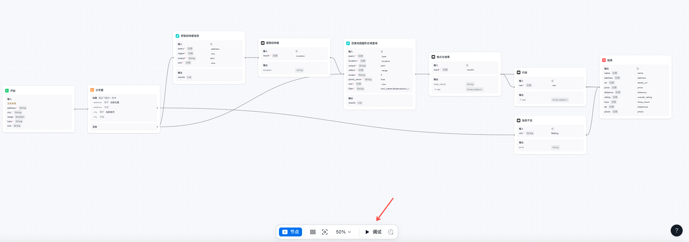This screenshot has width=689, height=242.
Task: Click the 当前位置 address condition in branch node
Action: [115, 102]
